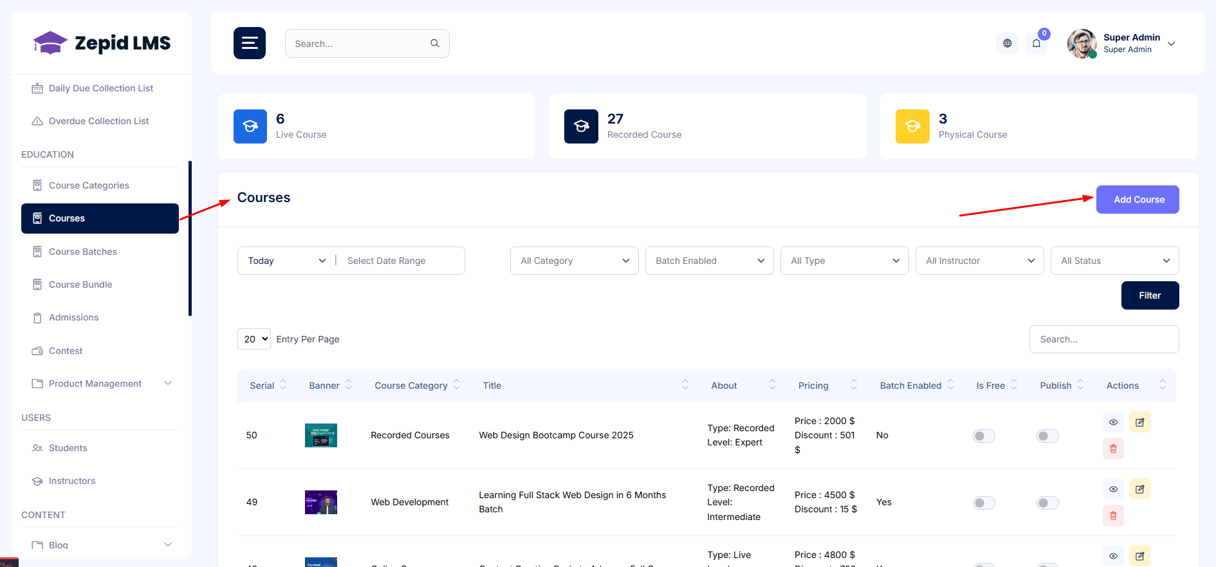
Task: Click Web Design Bootcamp banner thumbnail
Action: tap(321, 435)
